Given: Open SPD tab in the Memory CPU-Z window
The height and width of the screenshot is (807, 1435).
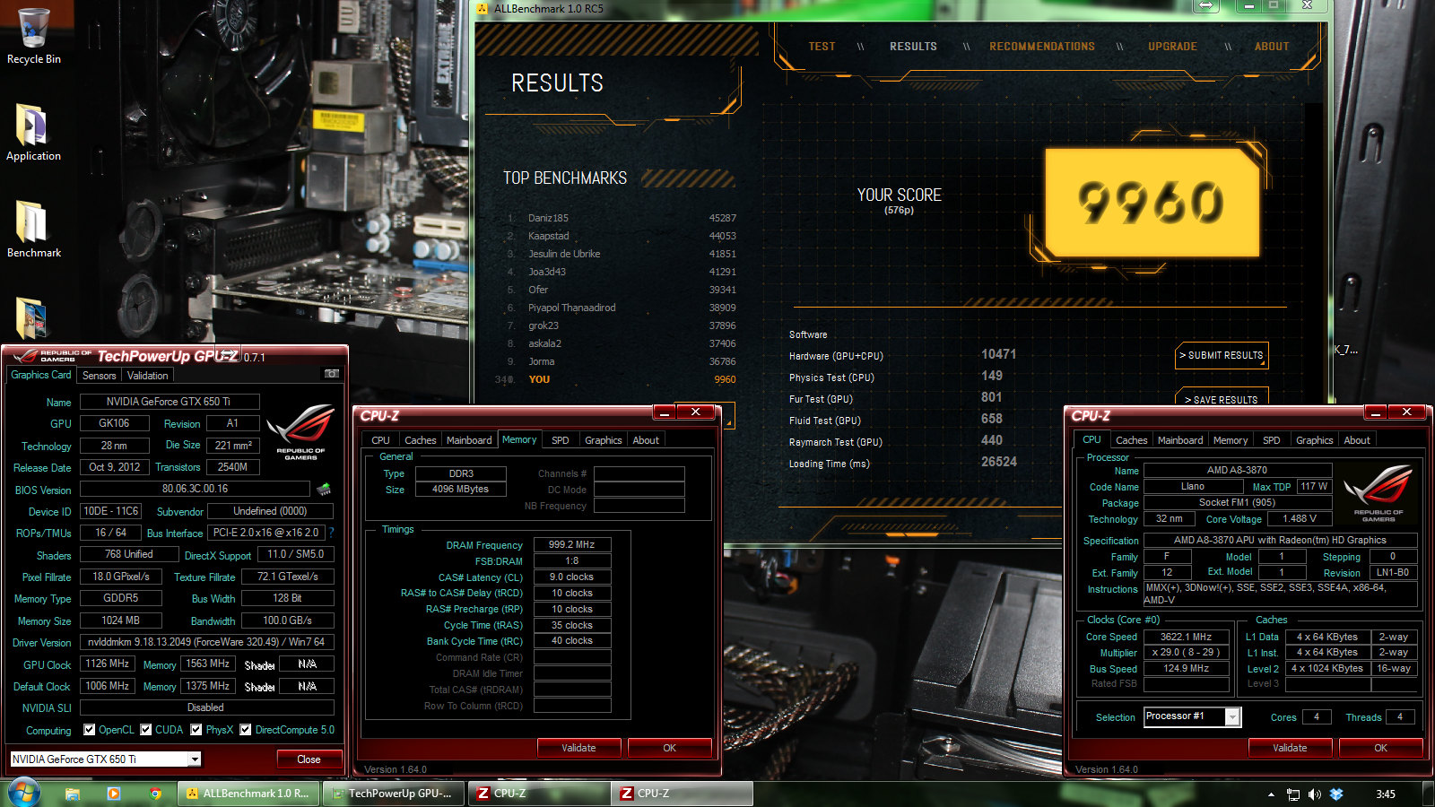Looking at the screenshot, I should pos(561,440).
